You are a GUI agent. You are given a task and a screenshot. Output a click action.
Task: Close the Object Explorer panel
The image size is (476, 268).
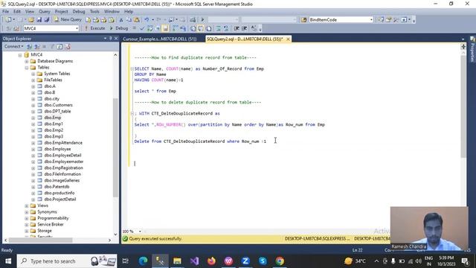pos(116,39)
